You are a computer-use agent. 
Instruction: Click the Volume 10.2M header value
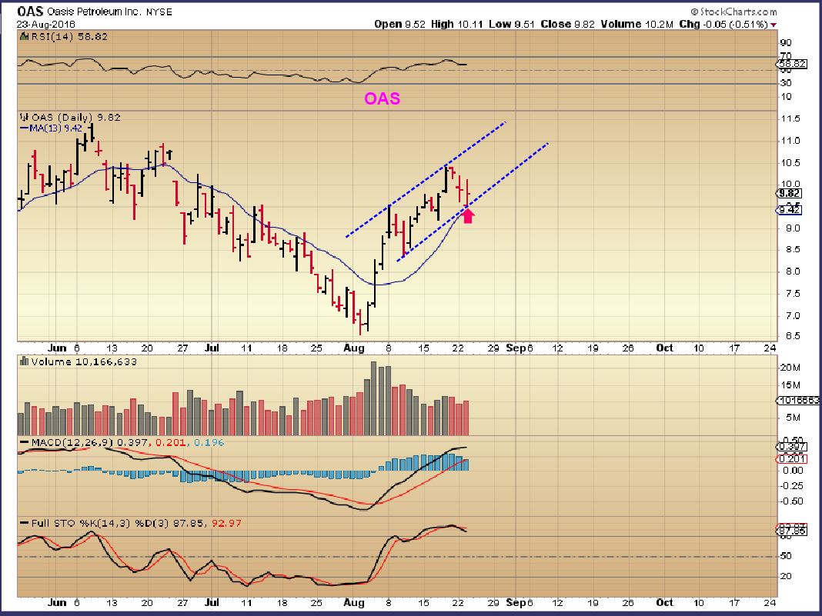point(637,24)
